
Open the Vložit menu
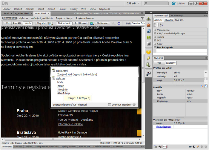[41, 9]
